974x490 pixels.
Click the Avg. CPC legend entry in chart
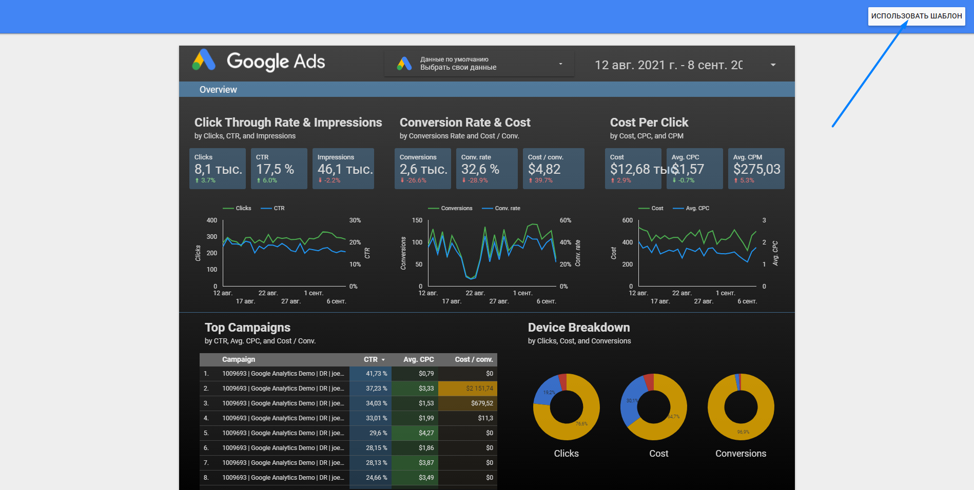pos(691,208)
